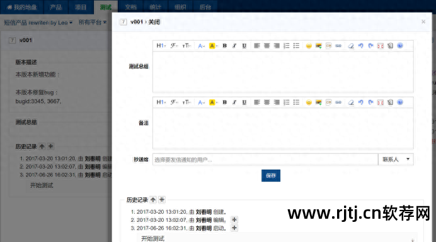This screenshot has width=436, height=242.
Task: Click inside 测试总结 text area
Action: pyautogui.click(x=283, y=72)
